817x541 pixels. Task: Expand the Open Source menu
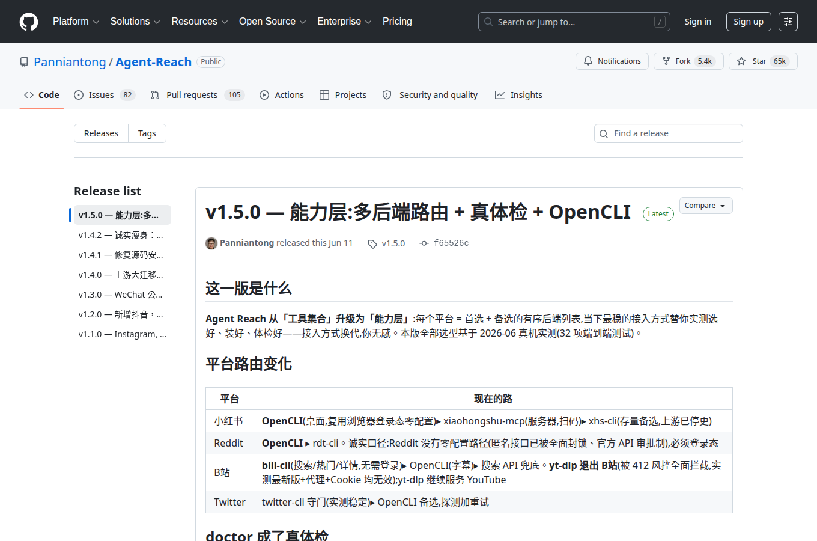tap(273, 22)
